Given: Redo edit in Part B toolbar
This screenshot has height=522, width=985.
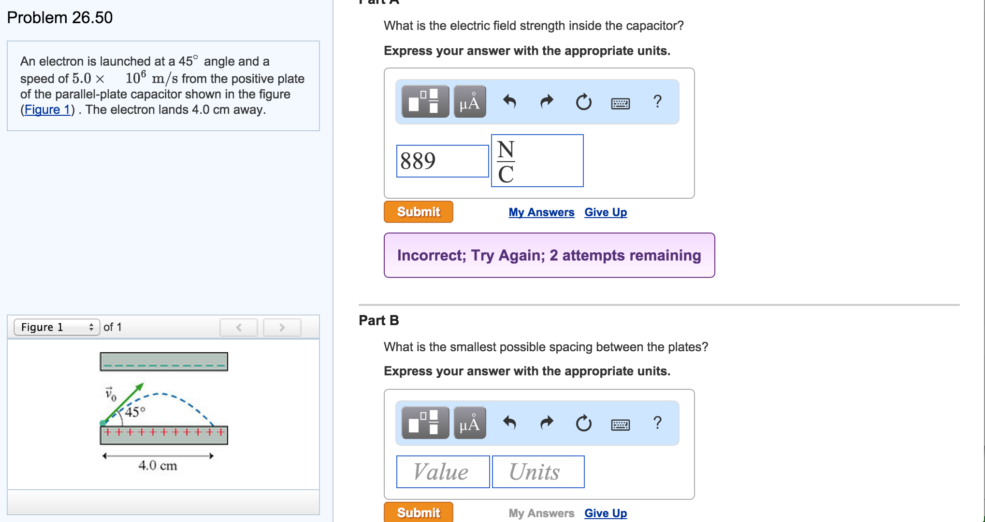Looking at the screenshot, I should (x=547, y=423).
